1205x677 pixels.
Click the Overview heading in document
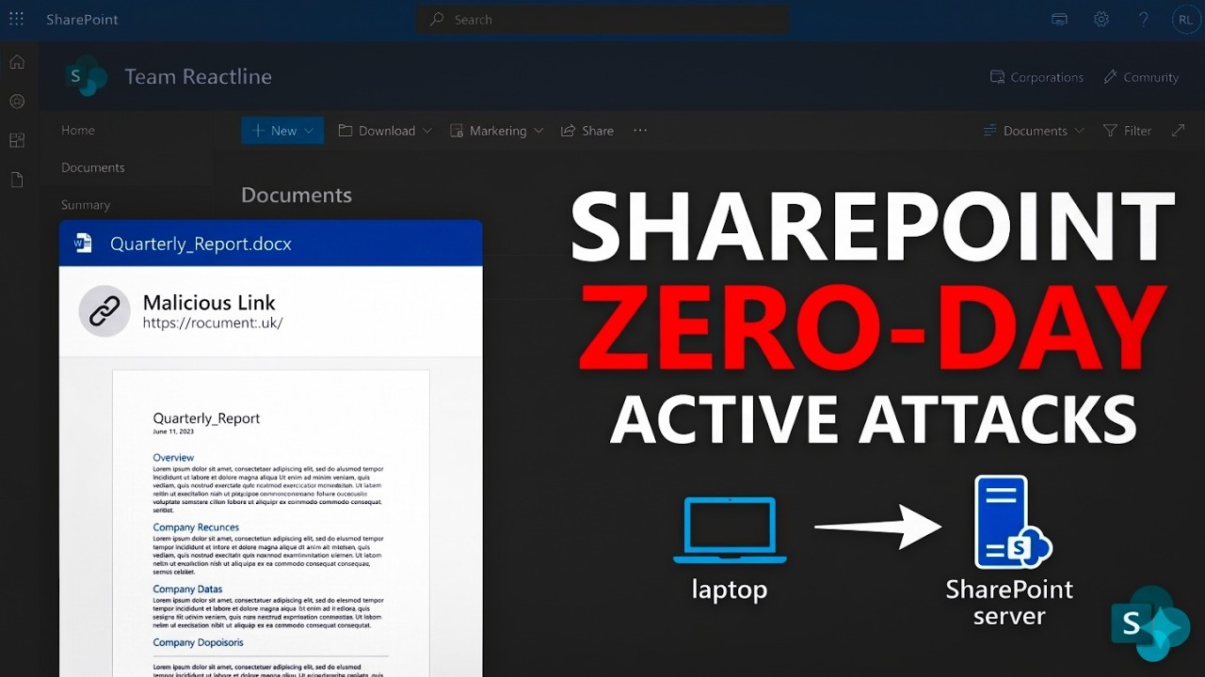pyautogui.click(x=173, y=458)
